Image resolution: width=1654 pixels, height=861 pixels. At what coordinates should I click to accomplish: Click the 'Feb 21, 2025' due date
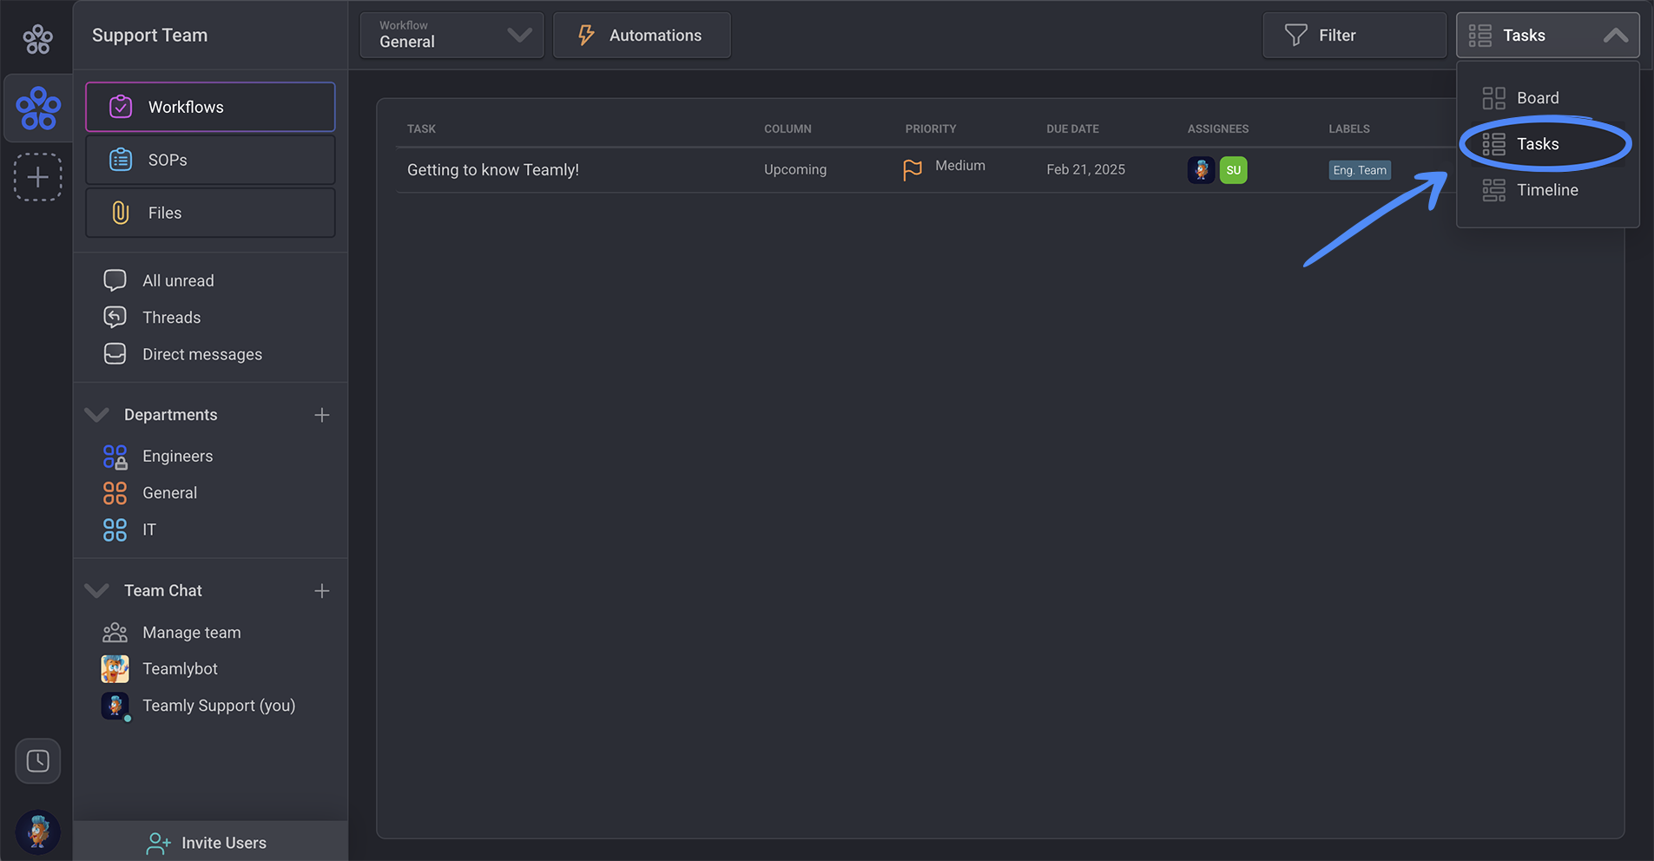tap(1085, 170)
